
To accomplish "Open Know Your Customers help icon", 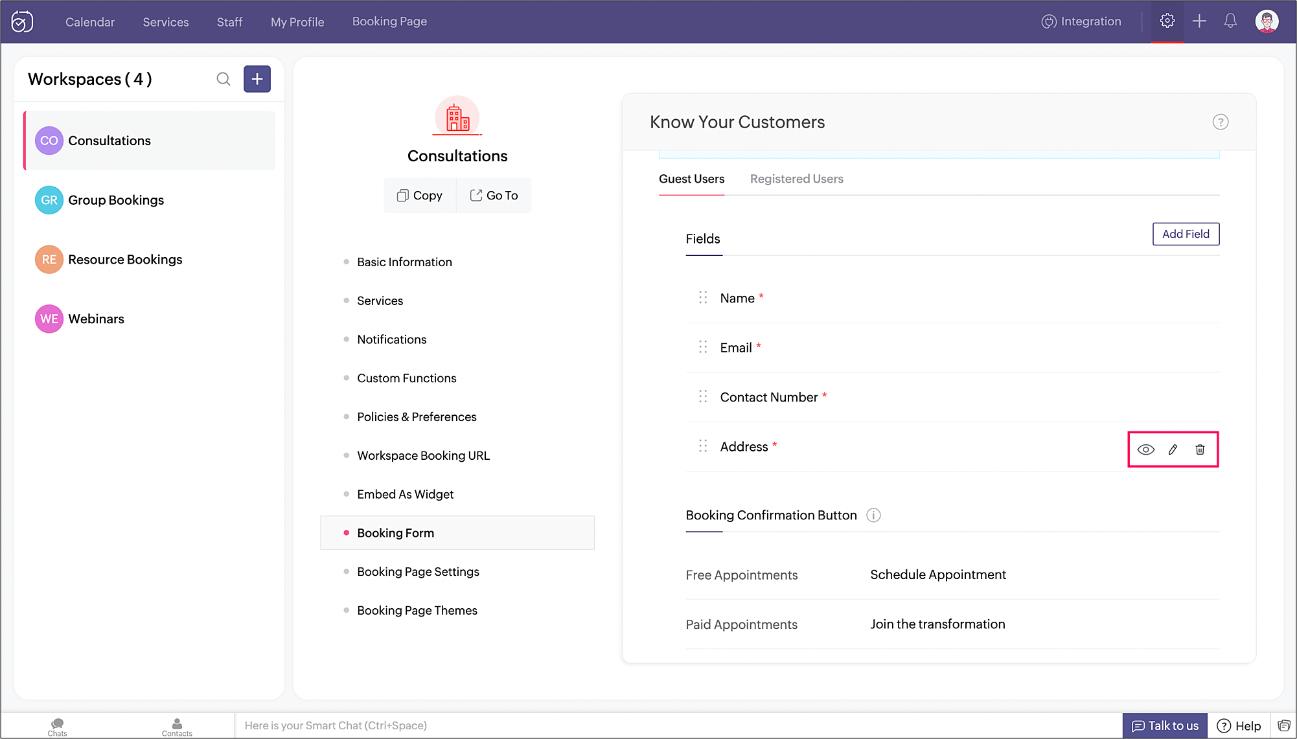I will point(1220,122).
